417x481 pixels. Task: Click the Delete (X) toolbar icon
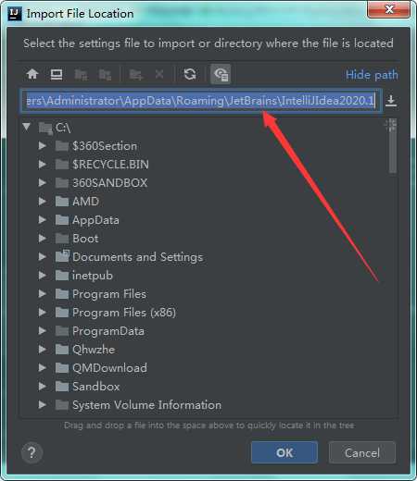tap(159, 74)
